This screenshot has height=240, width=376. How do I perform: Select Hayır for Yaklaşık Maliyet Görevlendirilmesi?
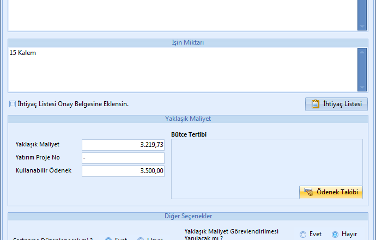pos(335,234)
